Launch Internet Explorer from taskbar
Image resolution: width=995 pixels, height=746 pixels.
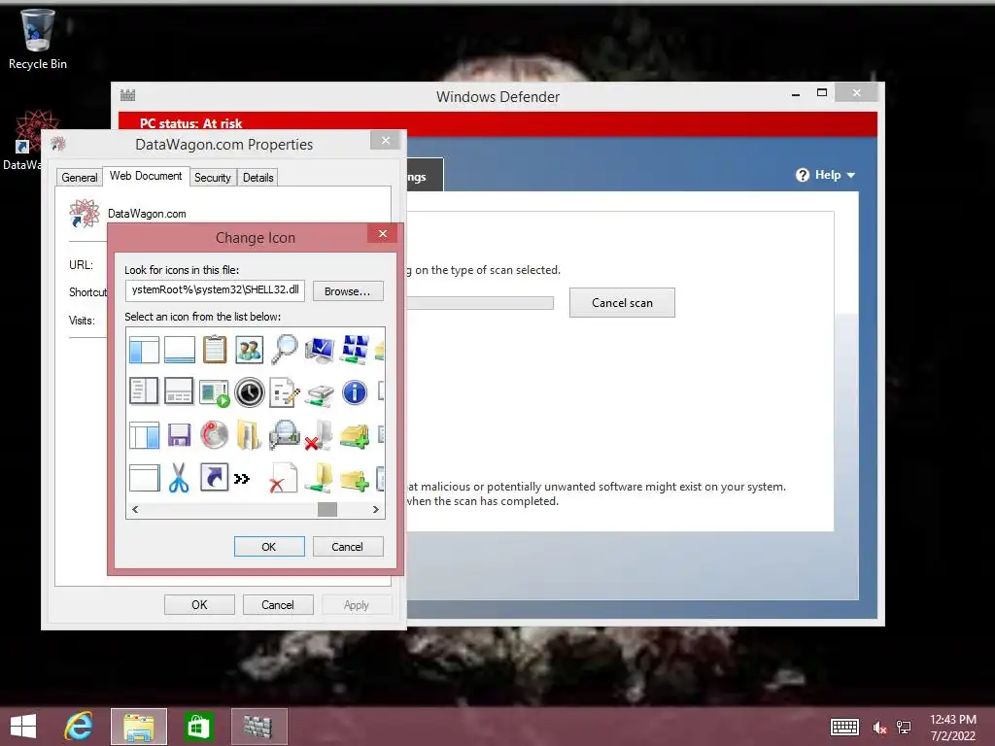point(79,727)
